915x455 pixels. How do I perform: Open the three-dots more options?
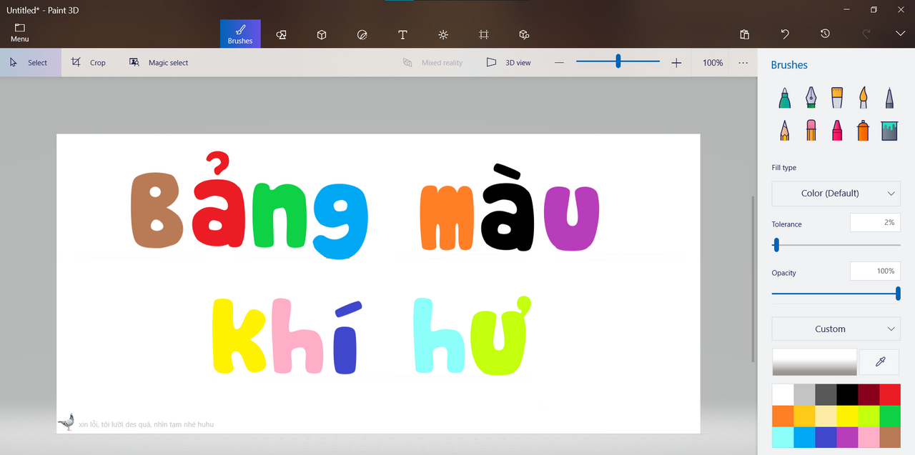[x=743, y=63]
